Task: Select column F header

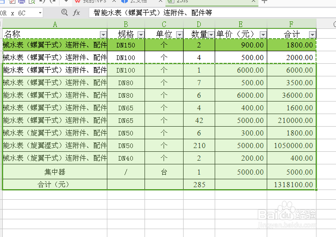Action: [291, 24]
